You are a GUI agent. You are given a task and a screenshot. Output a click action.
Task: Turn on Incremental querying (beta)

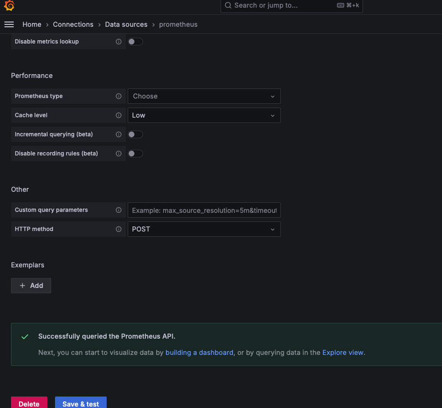135,134
